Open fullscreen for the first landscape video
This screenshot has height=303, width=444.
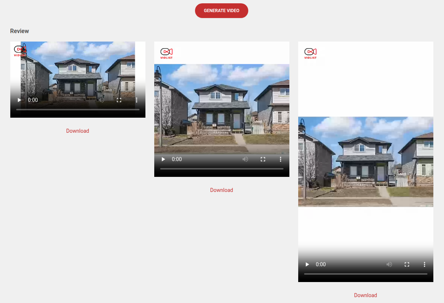119,100
